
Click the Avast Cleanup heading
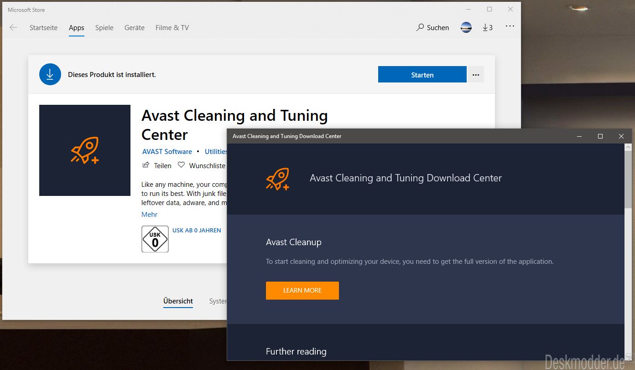(294, 242)
